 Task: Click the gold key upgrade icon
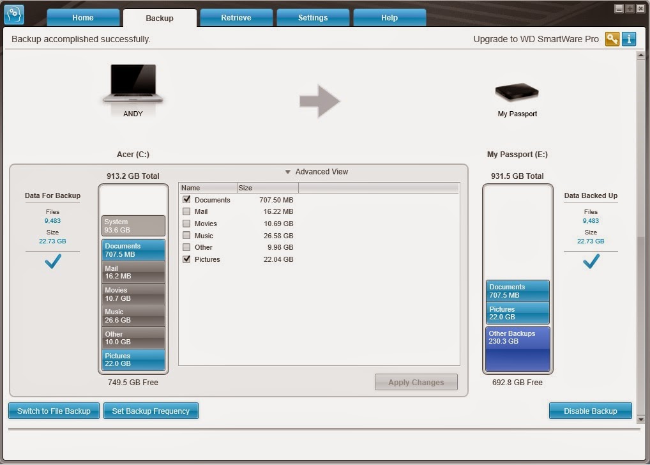612,39
